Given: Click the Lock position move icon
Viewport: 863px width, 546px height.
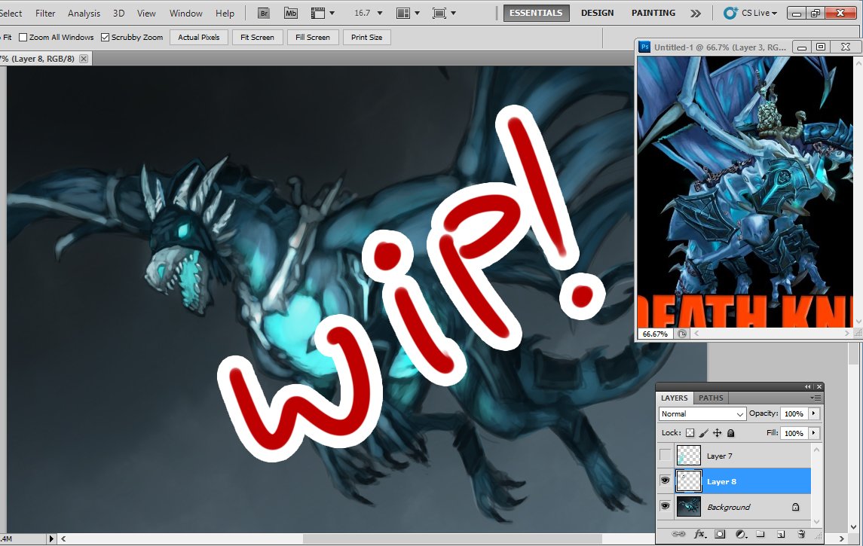Looking at the screenshot, I should click(717, 433).
